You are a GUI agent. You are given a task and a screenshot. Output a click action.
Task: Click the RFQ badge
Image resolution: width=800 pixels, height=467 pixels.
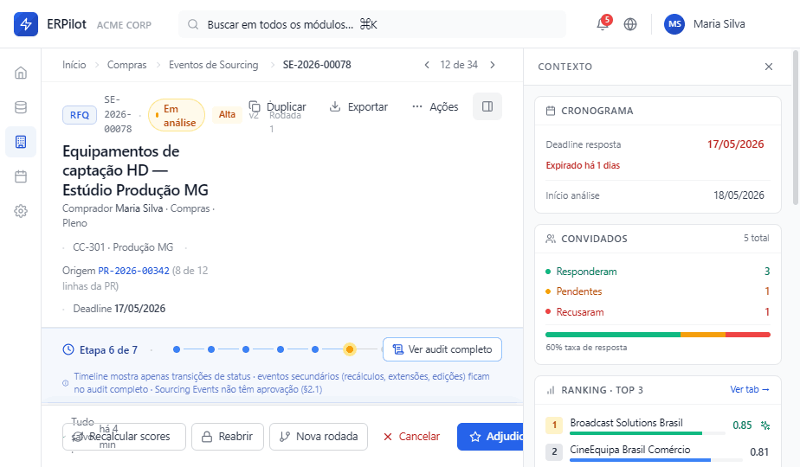coord(80,115)
